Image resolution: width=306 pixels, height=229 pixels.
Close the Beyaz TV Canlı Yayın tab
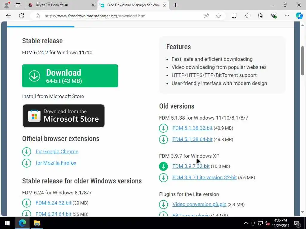93,5
